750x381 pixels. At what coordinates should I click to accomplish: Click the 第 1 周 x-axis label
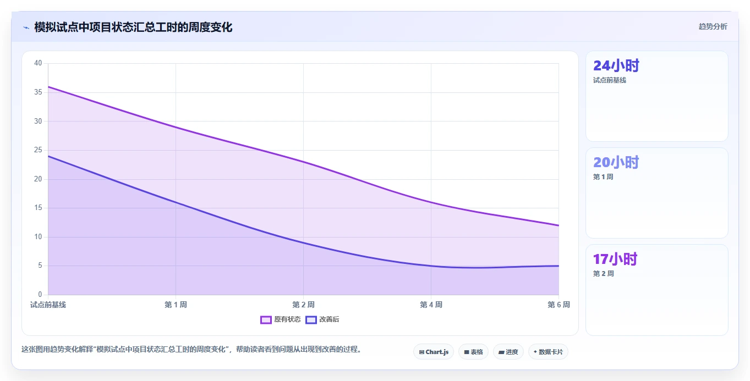point(176,305)
